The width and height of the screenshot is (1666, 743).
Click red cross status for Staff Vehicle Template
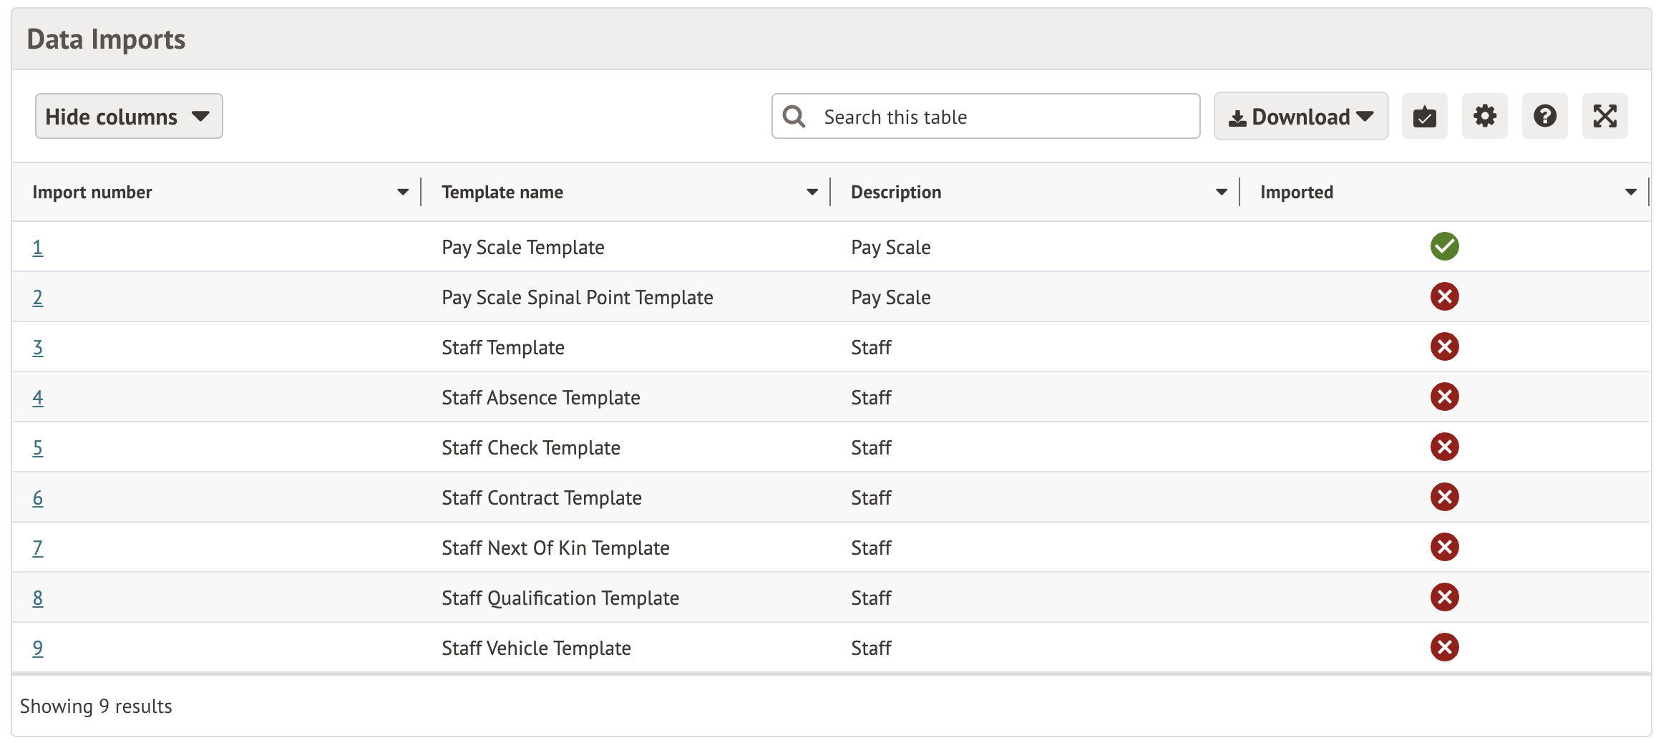[1444, 647]
